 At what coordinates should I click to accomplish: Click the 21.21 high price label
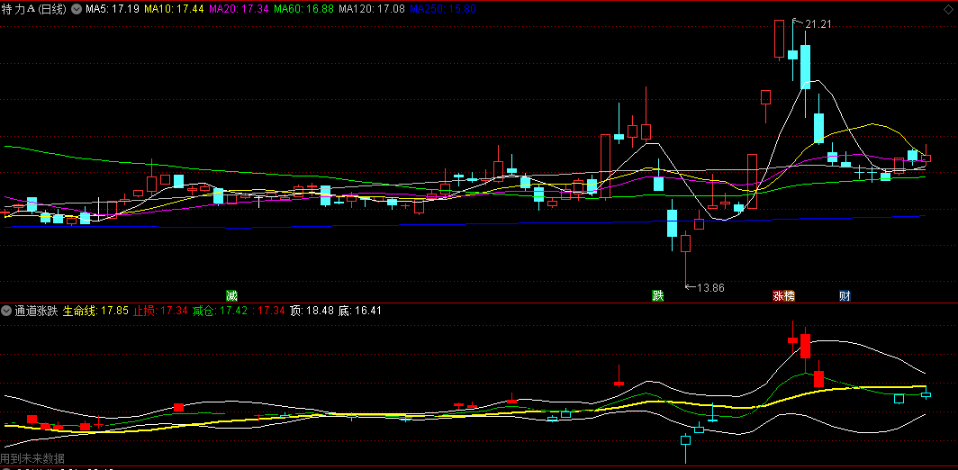pos(818,23)
